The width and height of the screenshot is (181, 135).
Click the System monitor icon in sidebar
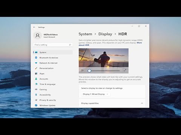36,52
